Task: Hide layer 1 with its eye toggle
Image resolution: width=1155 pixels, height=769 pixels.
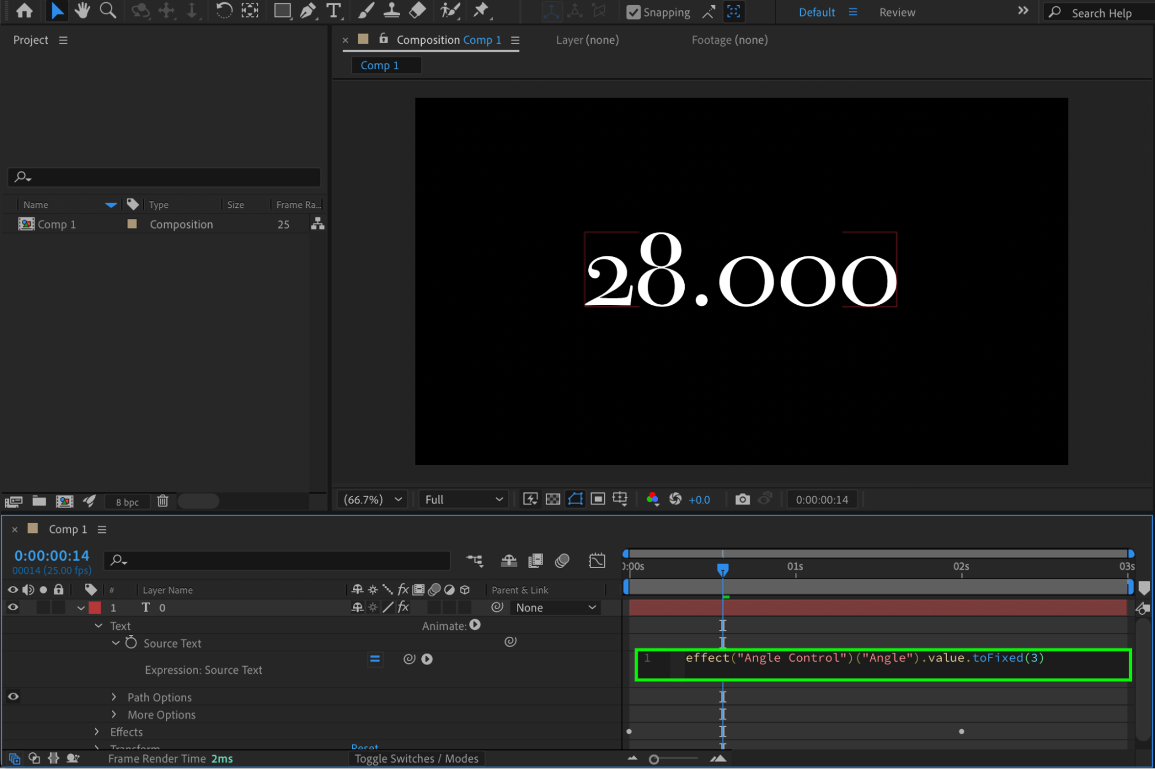Action: coord(13,607)
